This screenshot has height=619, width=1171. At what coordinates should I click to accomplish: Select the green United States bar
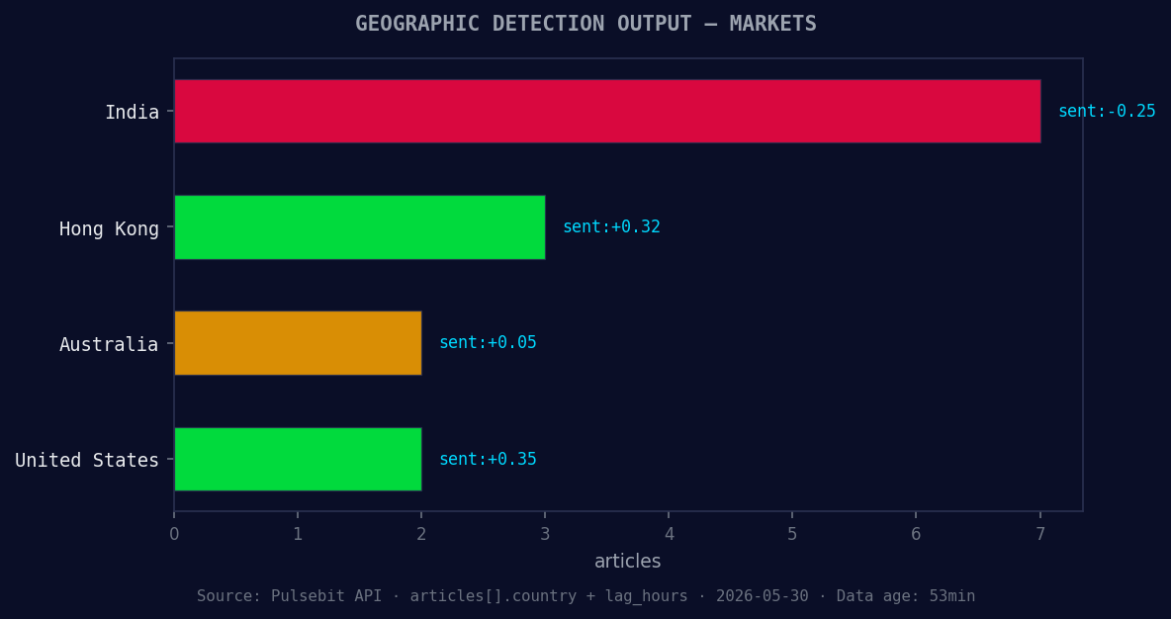(298, 459)
